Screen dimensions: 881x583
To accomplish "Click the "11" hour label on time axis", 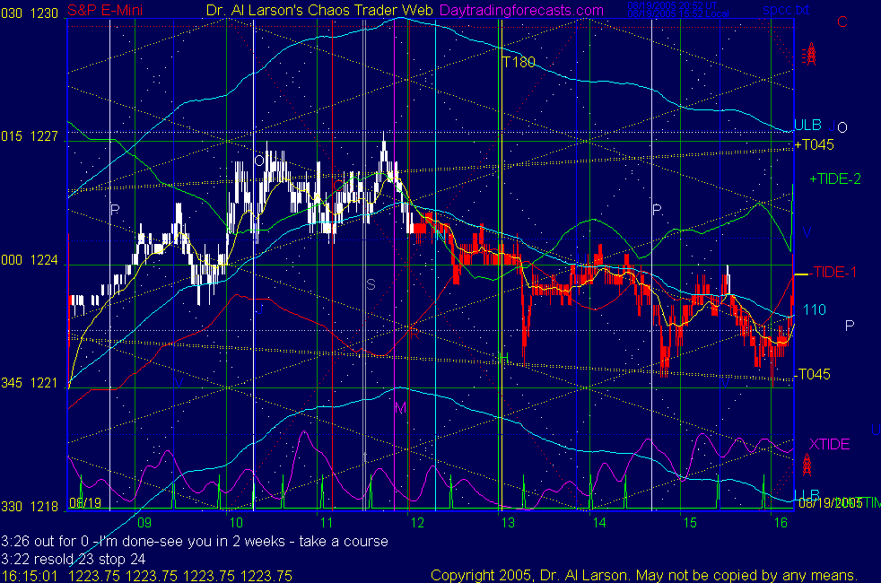I will click(x=327, y=523).
